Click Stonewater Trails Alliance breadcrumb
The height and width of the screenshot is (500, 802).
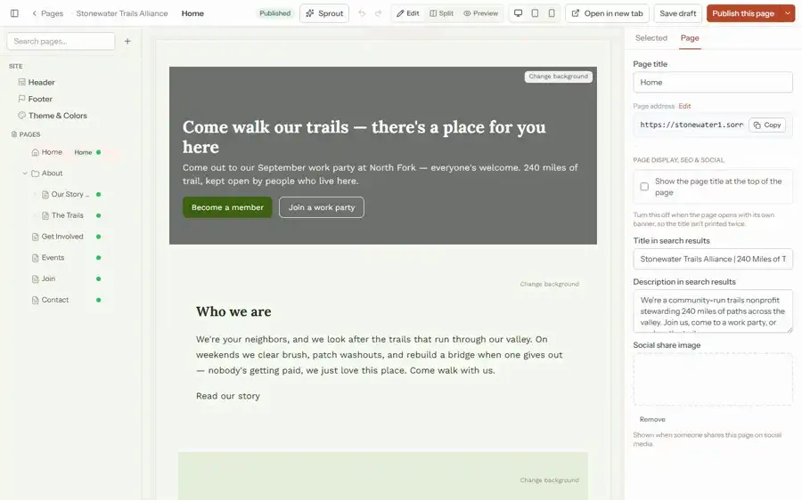tap(122, 13)
